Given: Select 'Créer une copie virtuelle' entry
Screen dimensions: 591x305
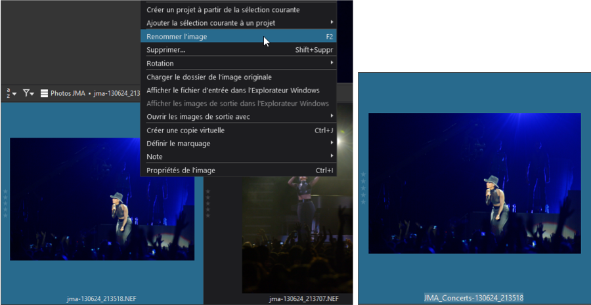Looking at the screenshot, I should (x=238, y=131).
